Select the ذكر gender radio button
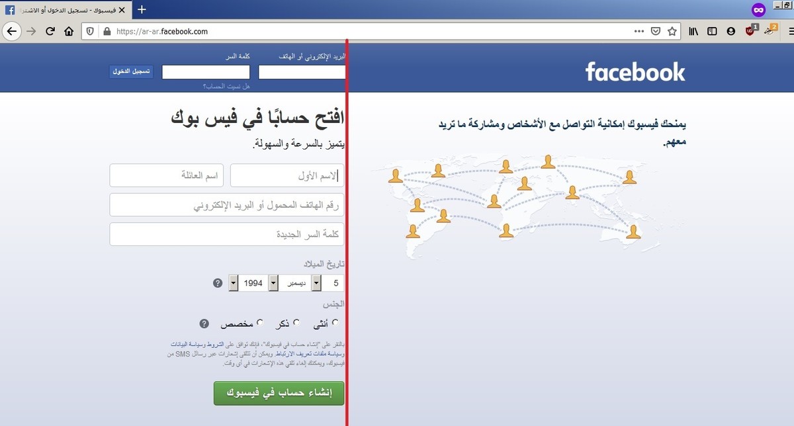Viewport: 794px width, 426px height. coord(296,323)
